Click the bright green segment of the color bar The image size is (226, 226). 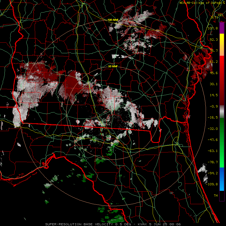point(222,162)
